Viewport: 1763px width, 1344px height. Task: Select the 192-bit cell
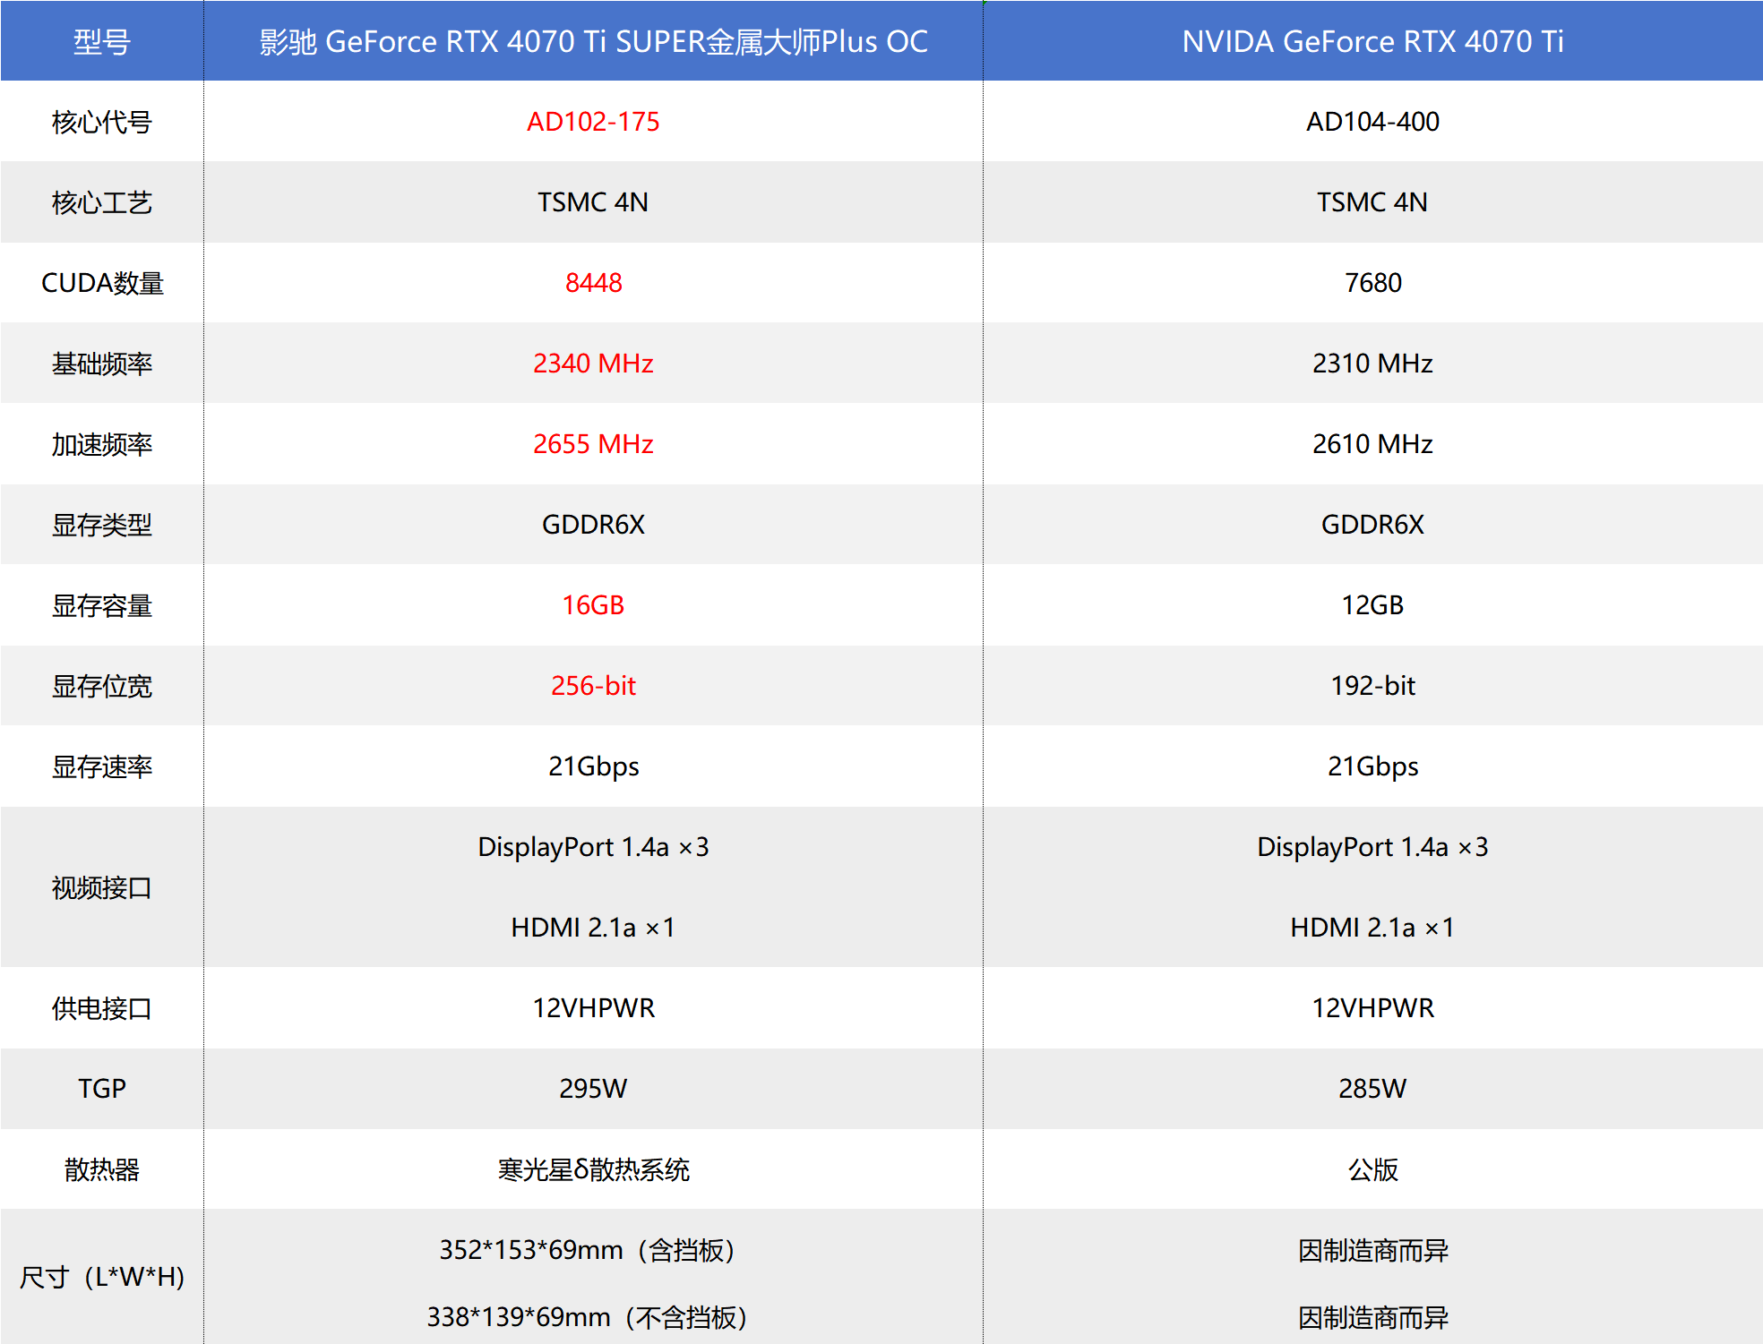[1372, 686]
